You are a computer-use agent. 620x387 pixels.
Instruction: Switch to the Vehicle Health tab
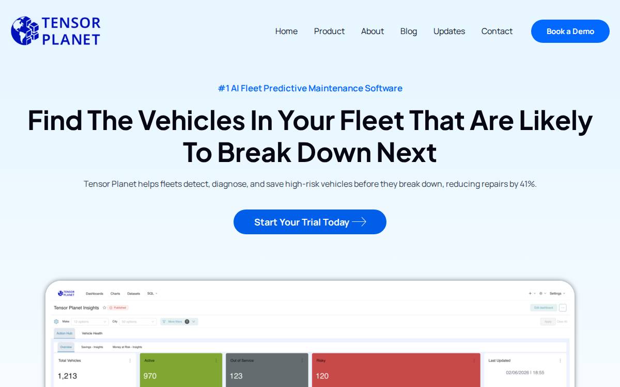click(x=92, y=333)
